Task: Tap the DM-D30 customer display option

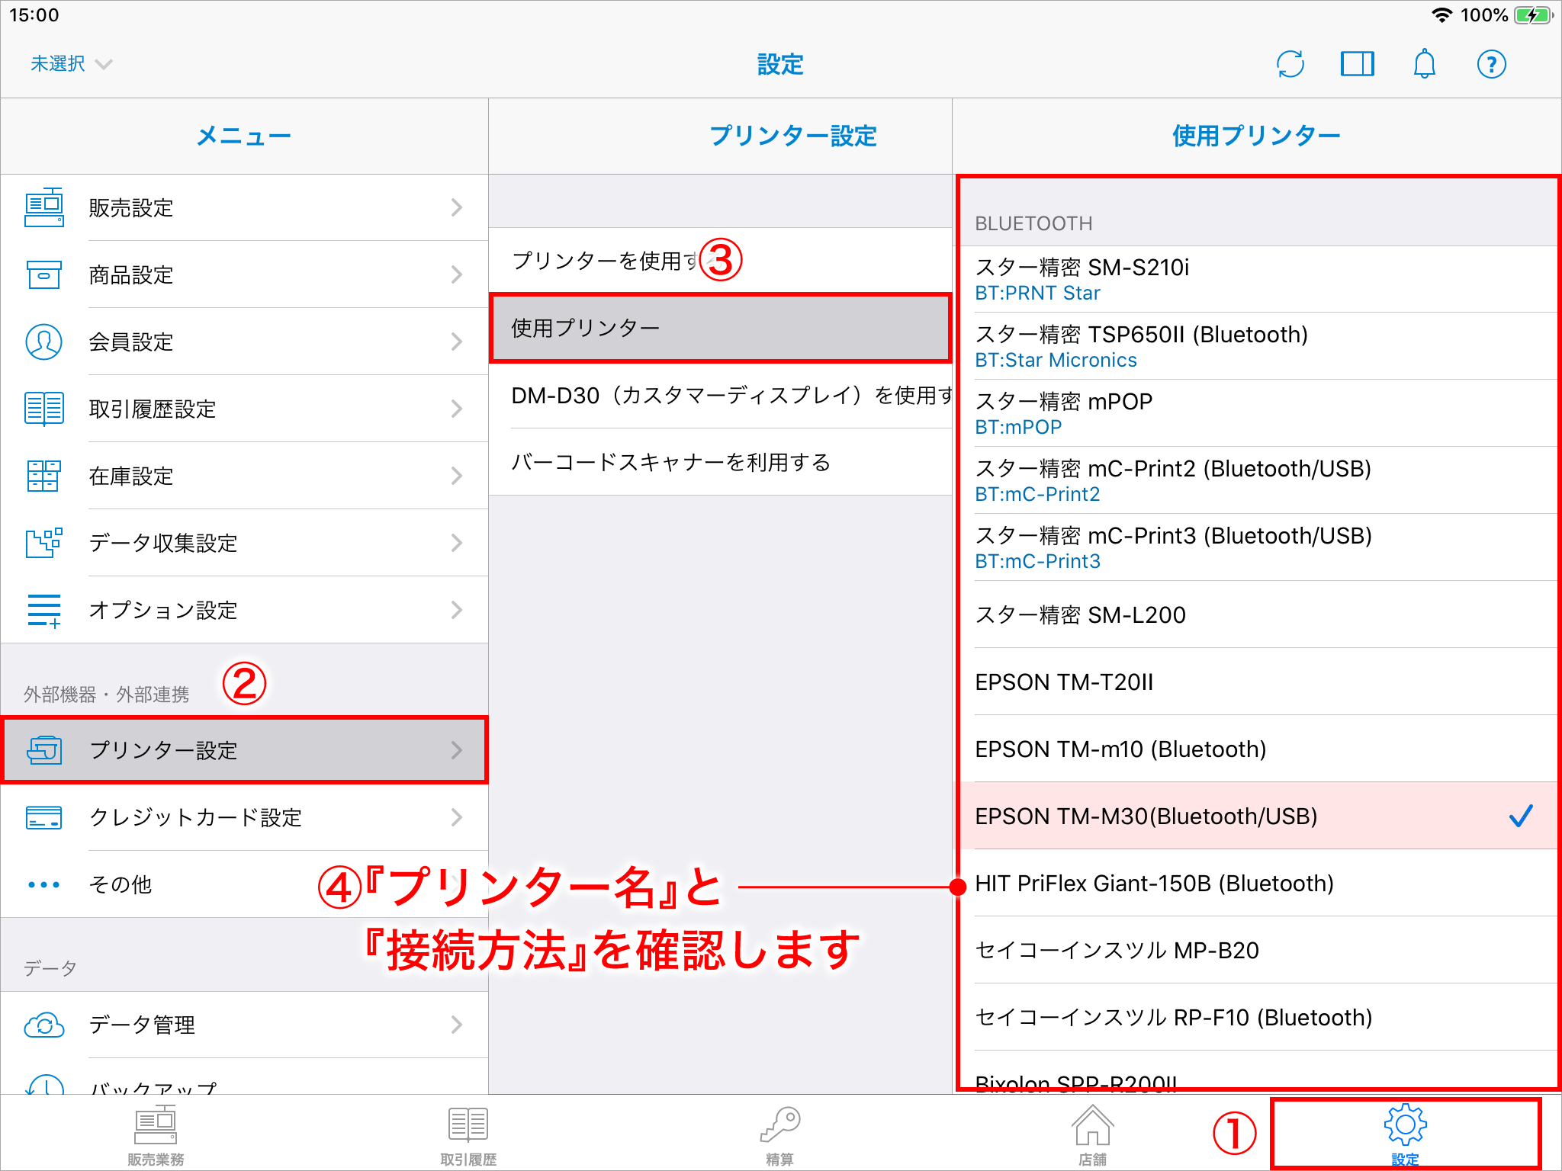Action: (720, 395)
